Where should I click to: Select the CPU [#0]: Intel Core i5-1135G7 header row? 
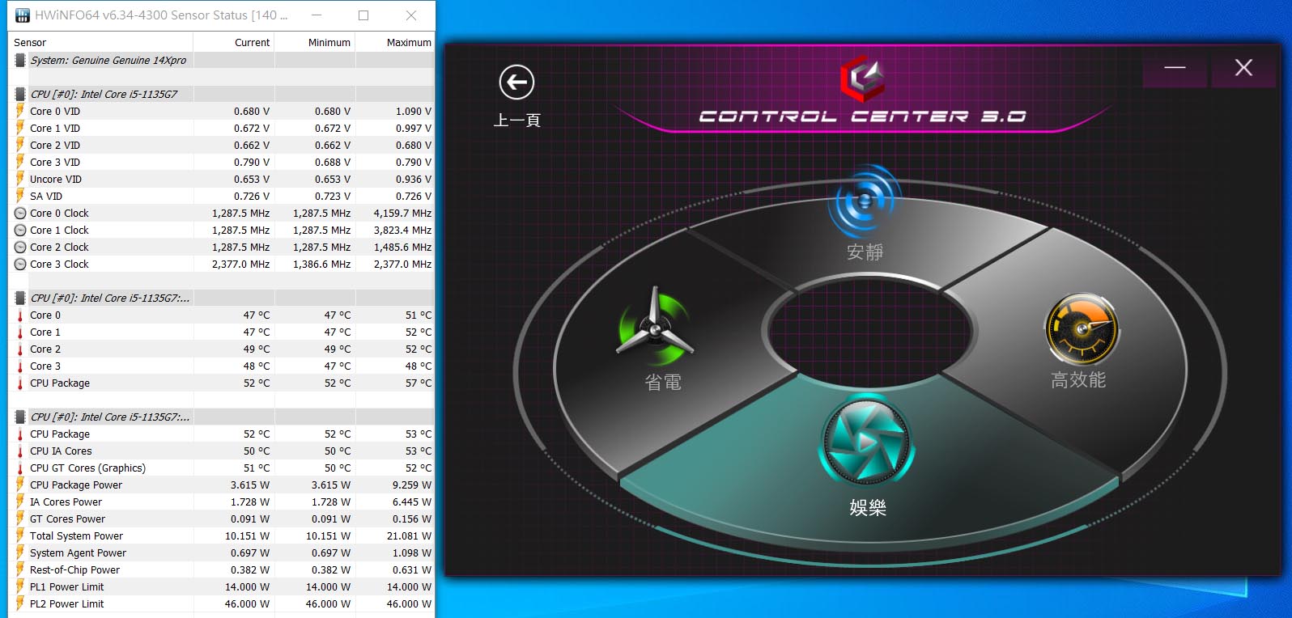(x=223, y=94)
